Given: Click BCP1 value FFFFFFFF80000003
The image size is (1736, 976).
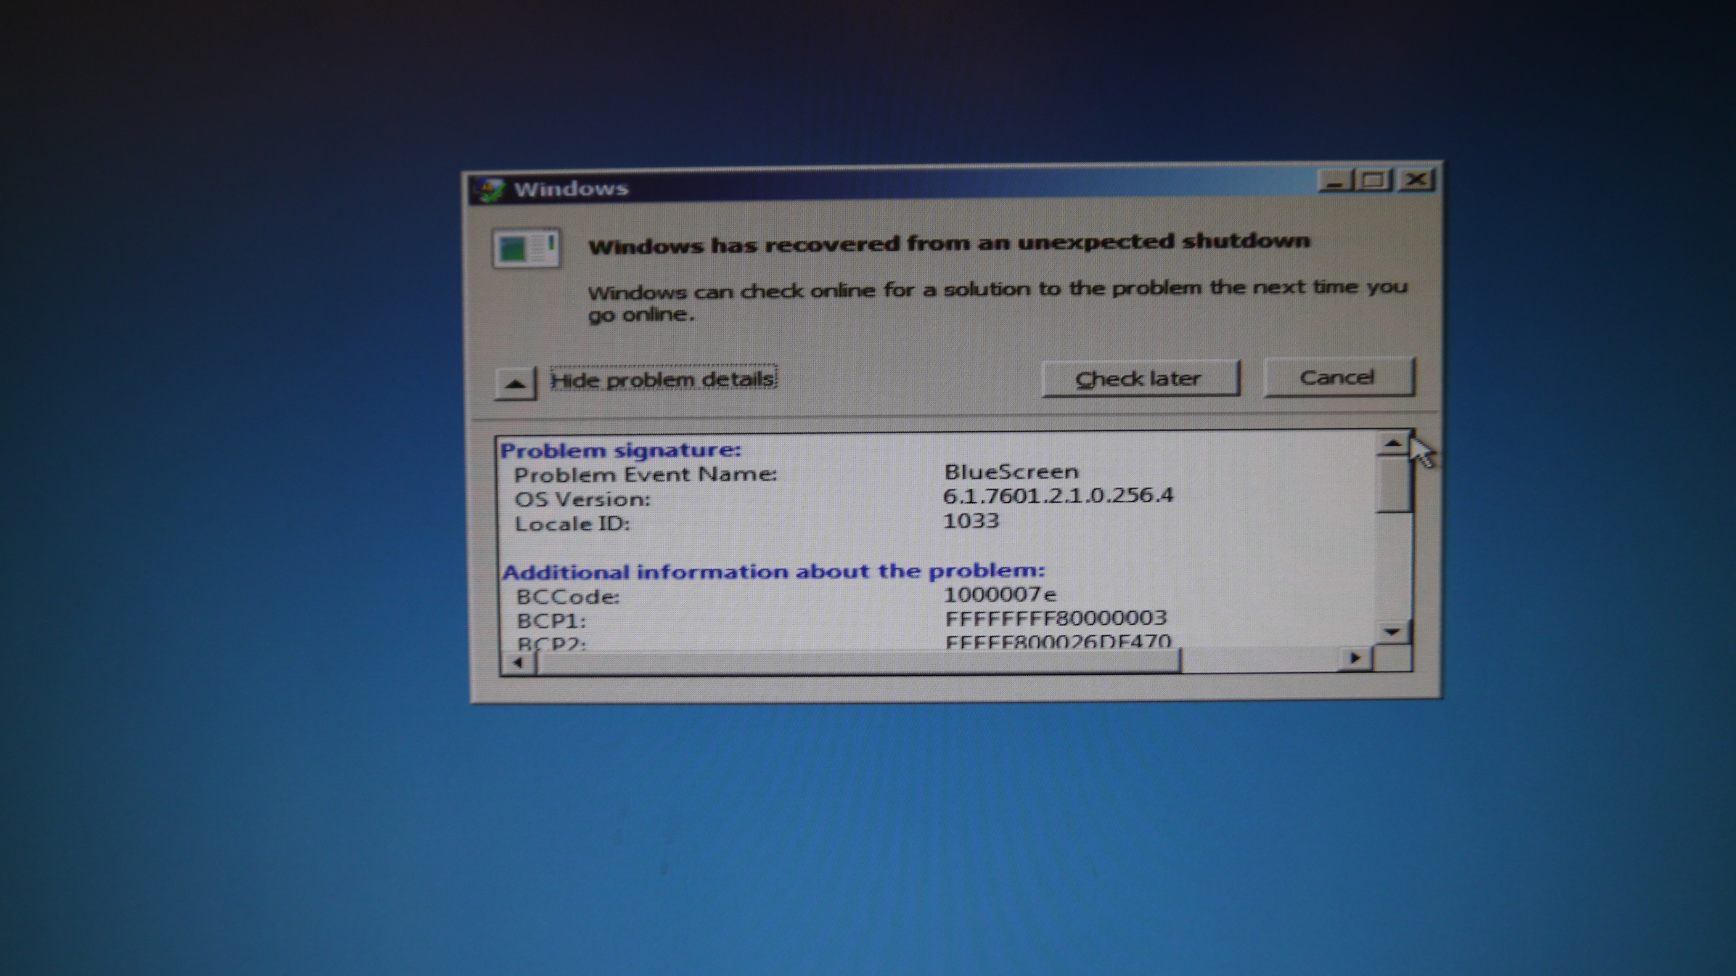Looking at the screenshot, I should [x=1056, y=619].
